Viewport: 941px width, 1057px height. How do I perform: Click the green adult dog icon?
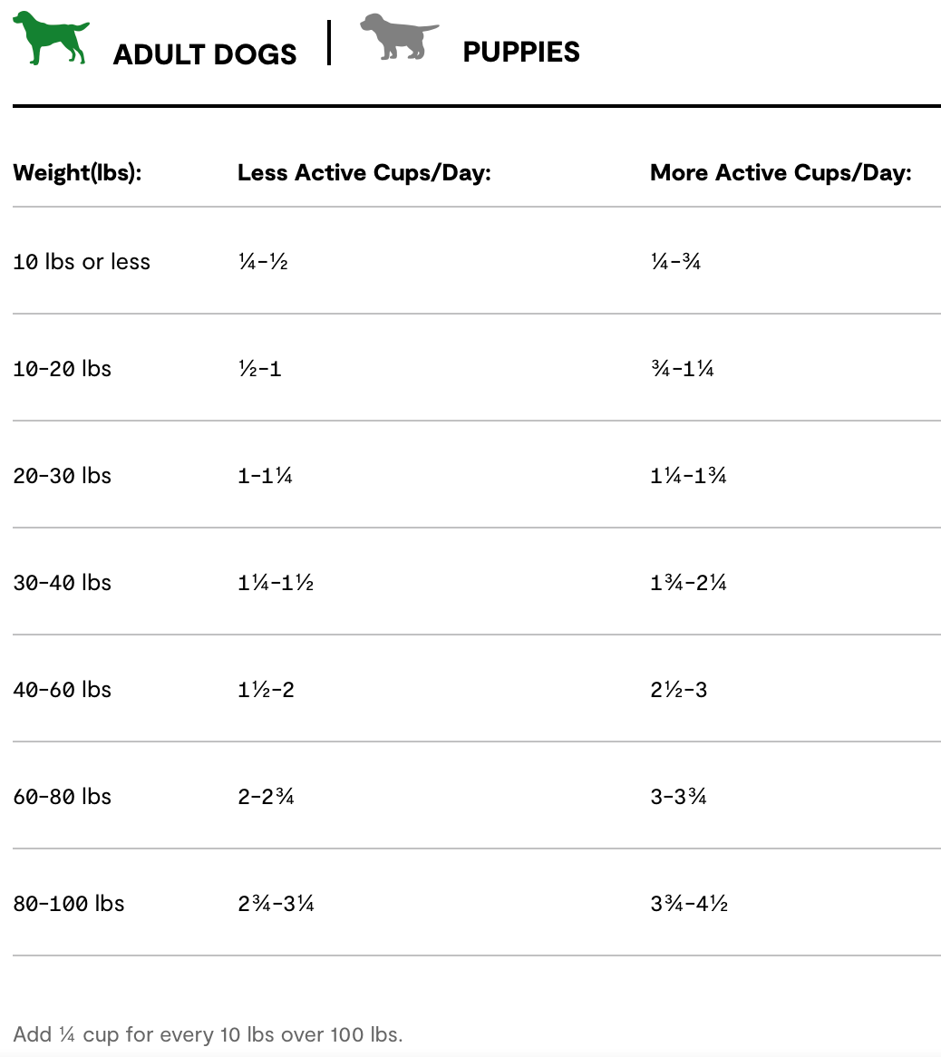click(51, 38)
